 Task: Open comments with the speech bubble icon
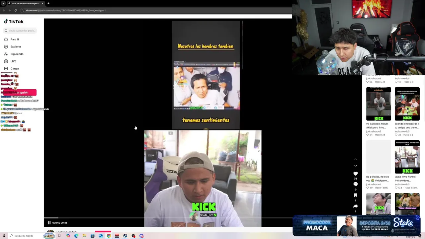356,184
